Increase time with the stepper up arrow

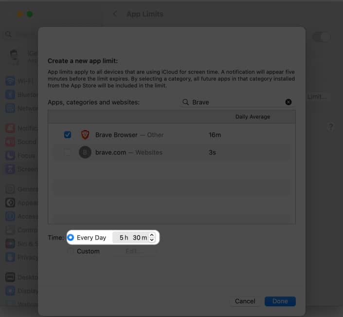[x=152, y=235]
